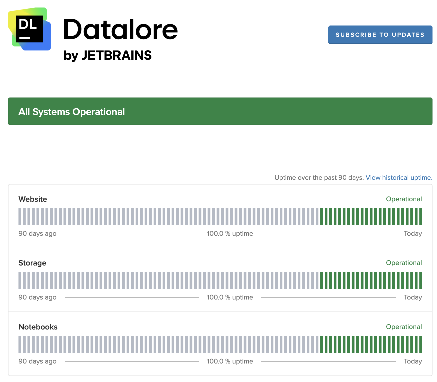Click the Operational status next to Website

point(404,199)
